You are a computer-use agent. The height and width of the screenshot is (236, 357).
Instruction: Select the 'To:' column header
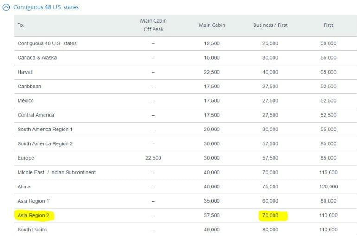click(x=21, y=25)
